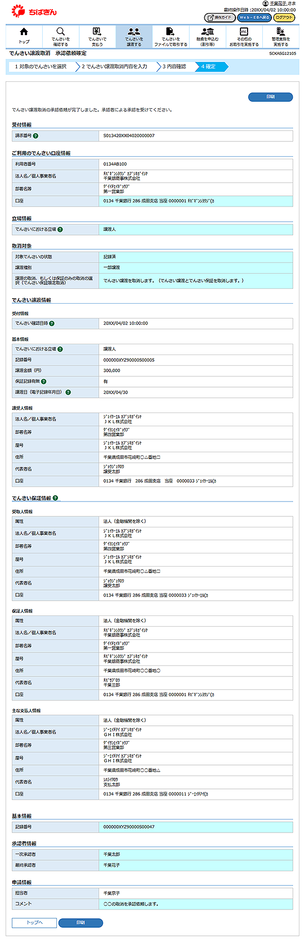Click screen ID SCKASG12105
Screen dimensions: 305x942
coord(283,53)
